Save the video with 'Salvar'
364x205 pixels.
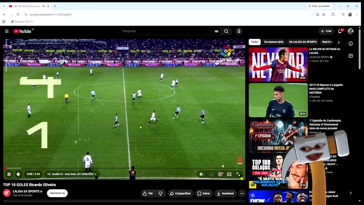pyautogui.click(x=204, y=194)
